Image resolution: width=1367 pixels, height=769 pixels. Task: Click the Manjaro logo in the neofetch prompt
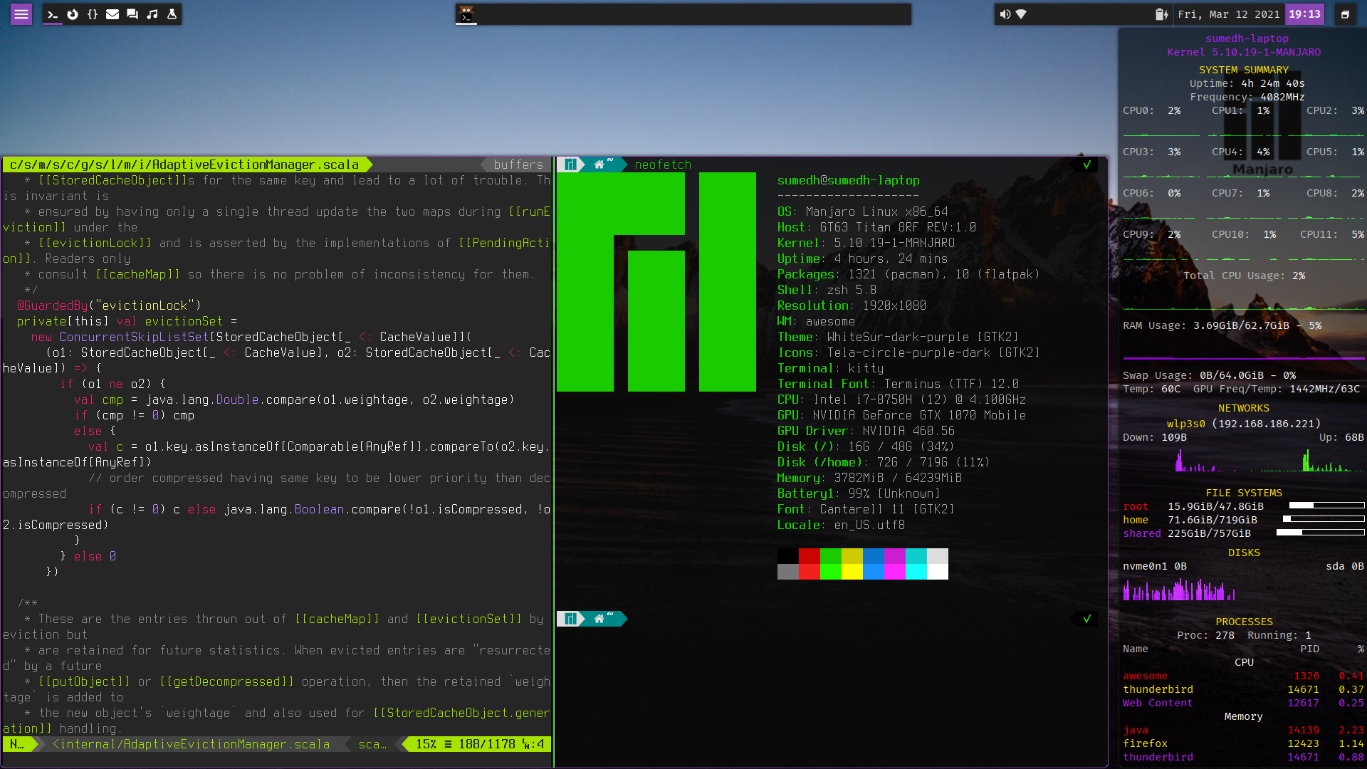coord(570,164)
